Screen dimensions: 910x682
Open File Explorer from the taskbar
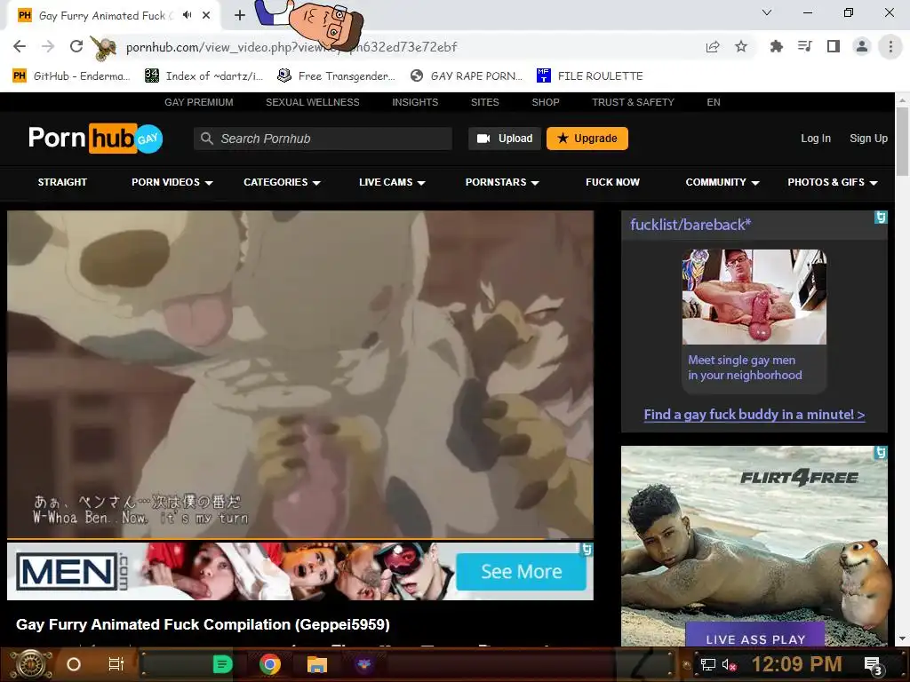pos(317,664)
